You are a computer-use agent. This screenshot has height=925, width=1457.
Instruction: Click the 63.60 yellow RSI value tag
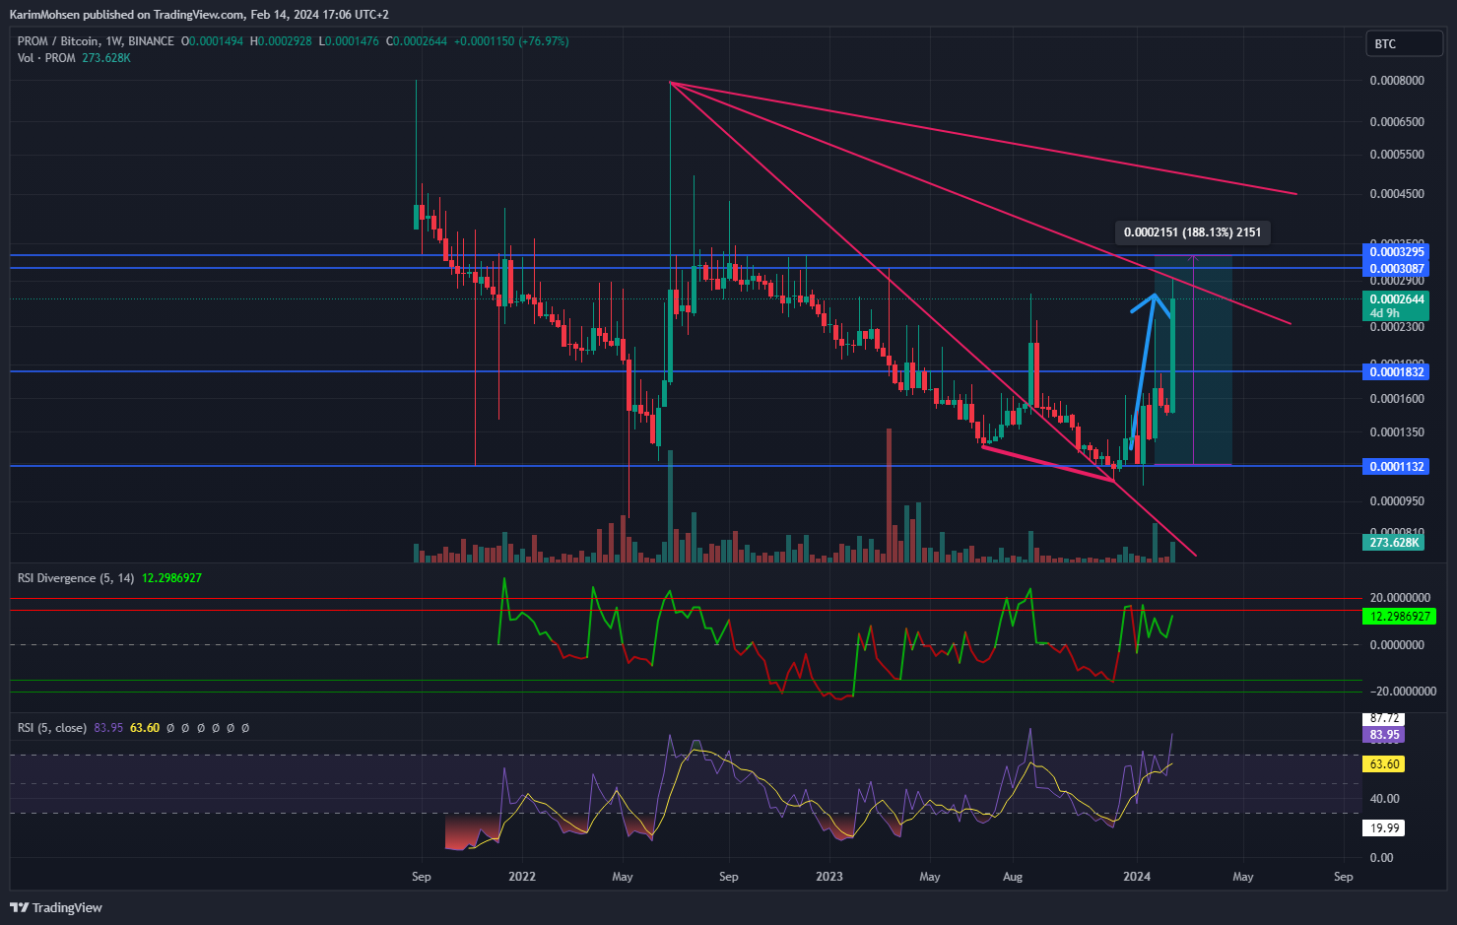coord(1384,764)
